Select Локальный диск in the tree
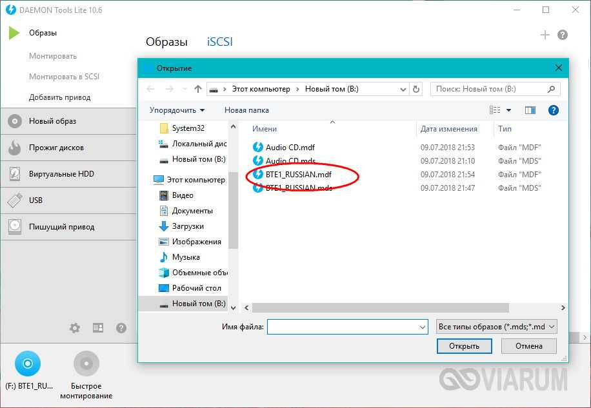This screenshot has height=408, width=591. click(x=192, y=144)
